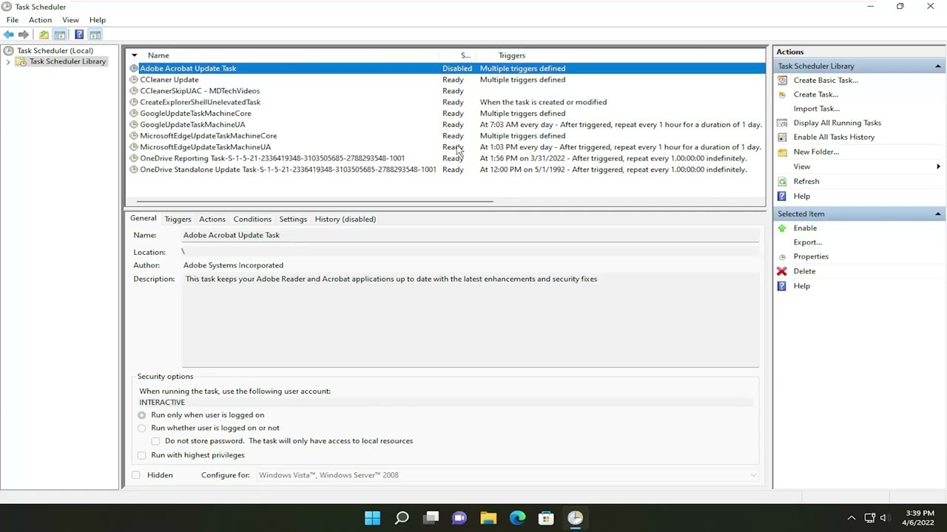The width and height of the screenshot is (947, 532).
Task: Open the Action menu
Action: point(40,20)
